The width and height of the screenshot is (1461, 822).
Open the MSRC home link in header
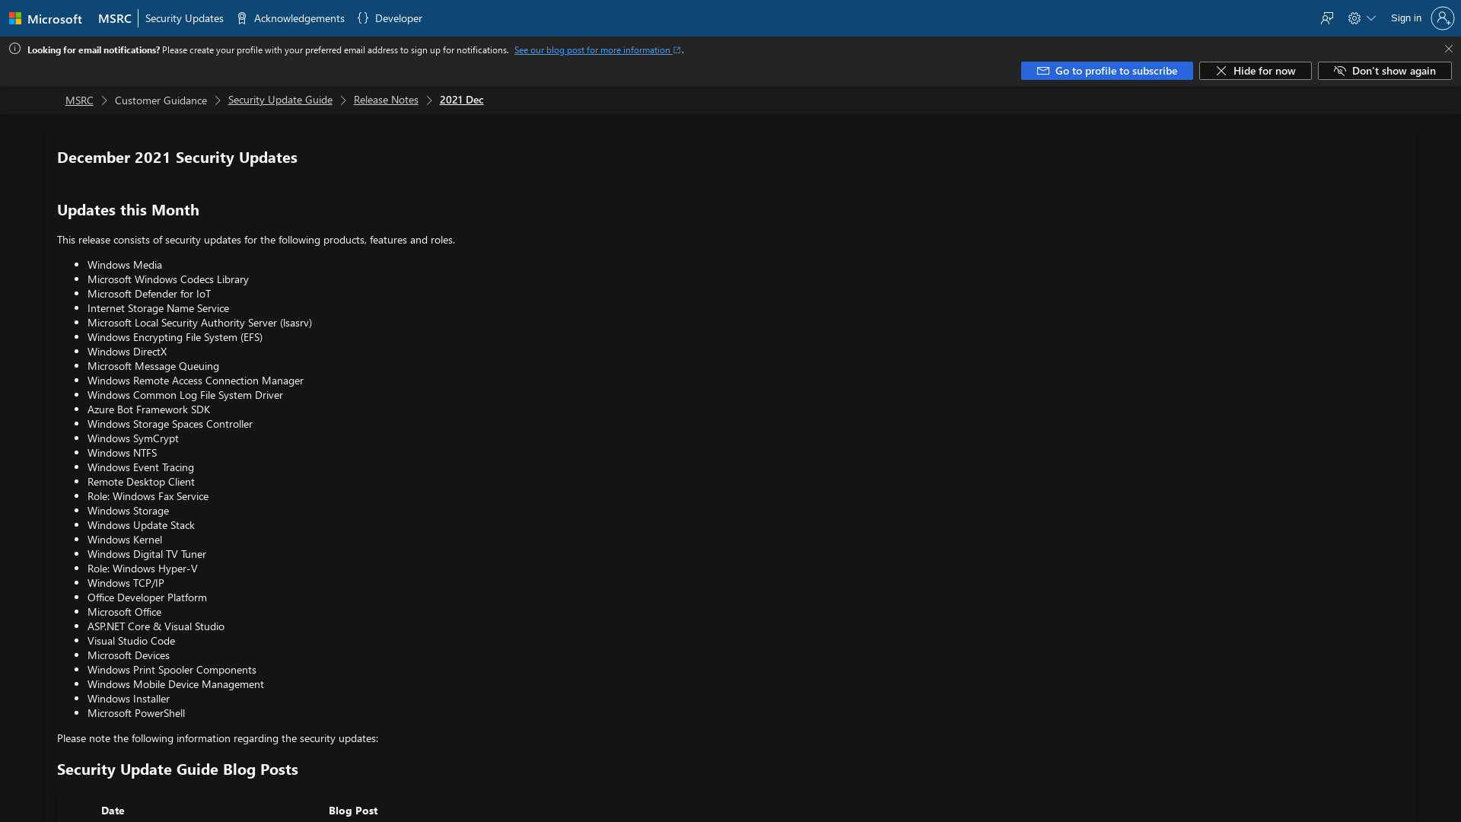[x=114, y=18]
